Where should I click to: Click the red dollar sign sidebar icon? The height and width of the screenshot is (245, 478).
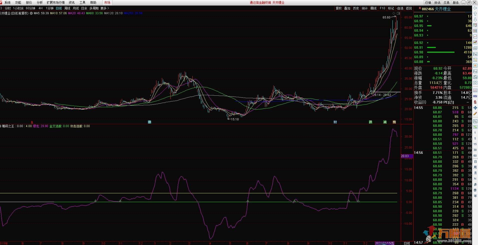tap(475, 102)
